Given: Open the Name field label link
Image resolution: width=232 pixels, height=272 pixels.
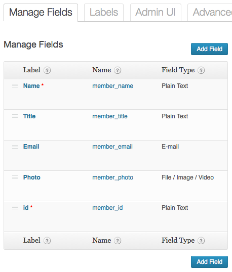Looking at the screenshot, I should pyautogui.click(x=31, y=86).
